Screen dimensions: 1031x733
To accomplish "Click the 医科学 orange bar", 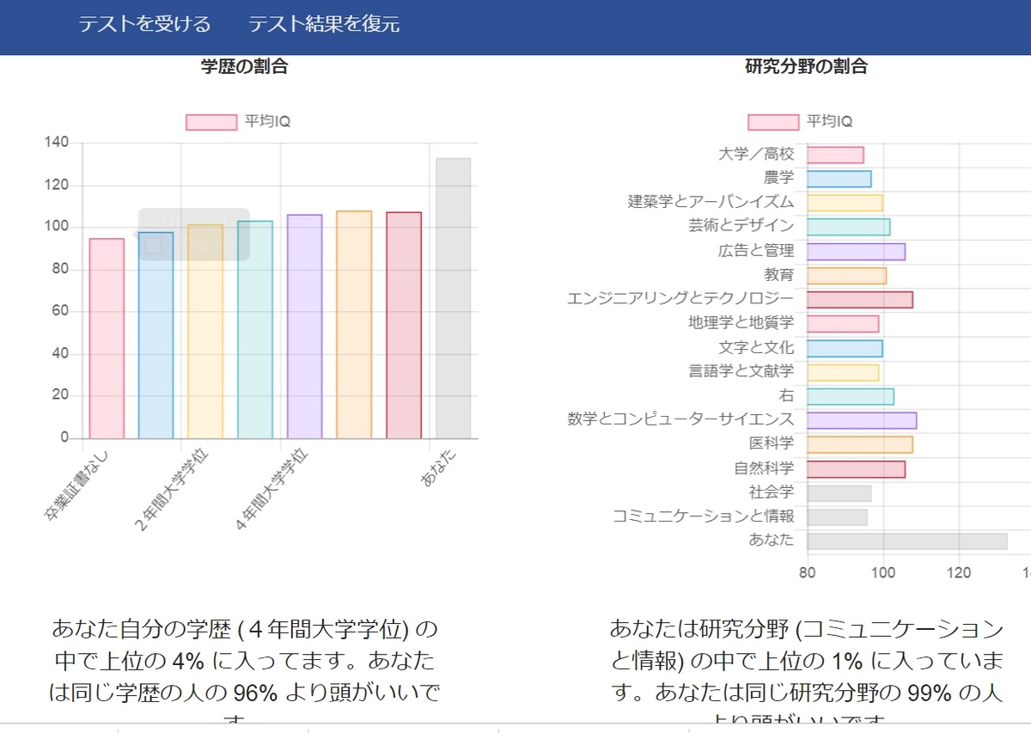I will click(860, 444).
